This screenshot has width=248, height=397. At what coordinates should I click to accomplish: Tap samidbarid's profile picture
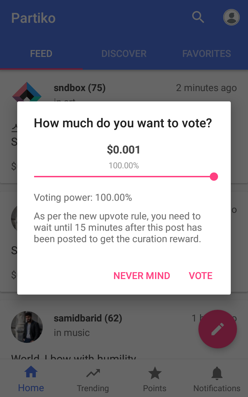click(27, 327)
